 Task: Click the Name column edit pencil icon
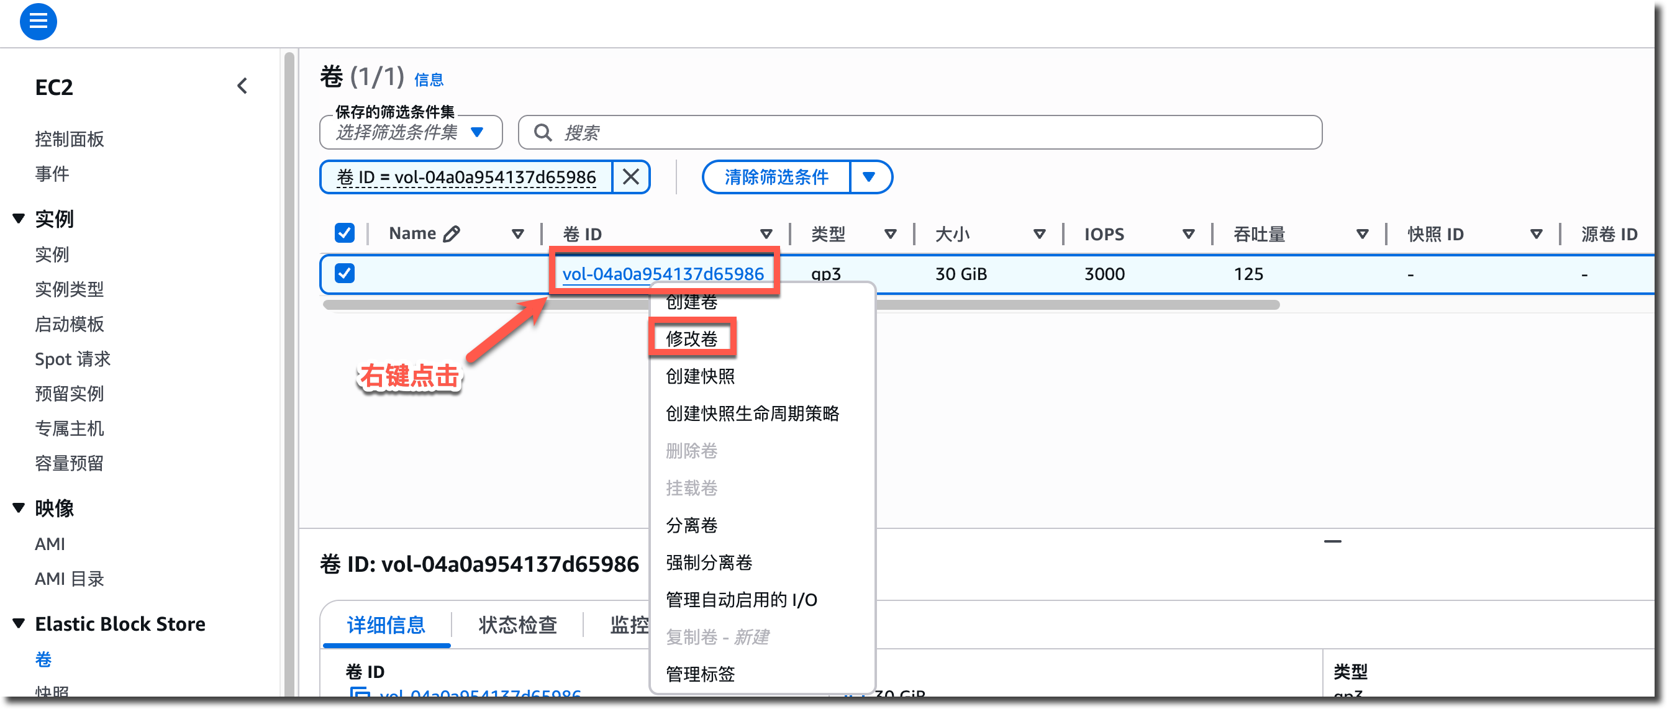(x=452, y=233)
